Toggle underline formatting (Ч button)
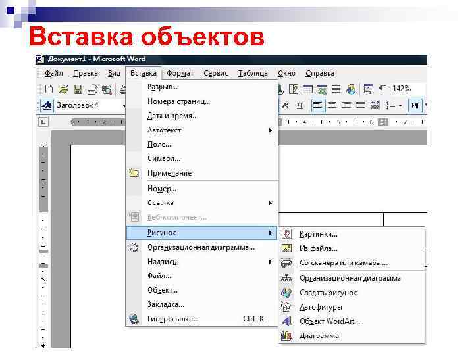The height and width of the screenshot is (355, 474). 300,105
